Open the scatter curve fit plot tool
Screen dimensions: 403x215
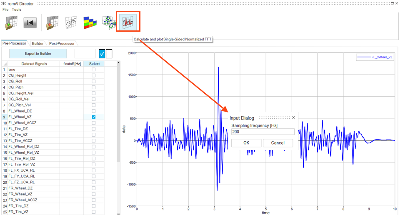pos(71,22)
